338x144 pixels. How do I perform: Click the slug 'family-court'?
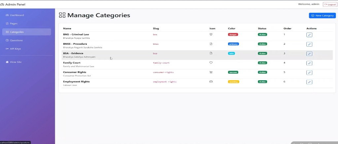(161, 63)
